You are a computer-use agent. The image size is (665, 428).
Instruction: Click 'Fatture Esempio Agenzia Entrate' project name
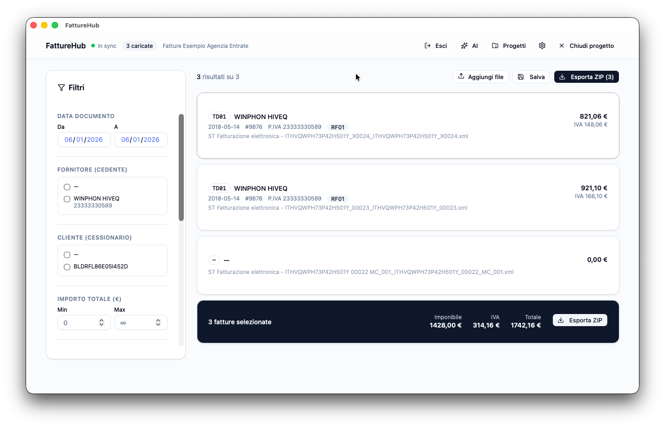[x=205, y=46]
